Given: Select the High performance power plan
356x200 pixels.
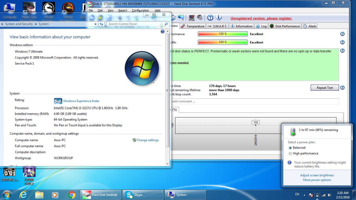Looking at the screenshot, I should click(x=290, y=154).
